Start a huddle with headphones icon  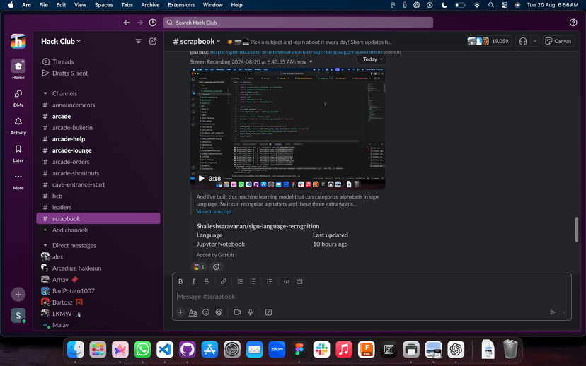(x=523, y=41)
